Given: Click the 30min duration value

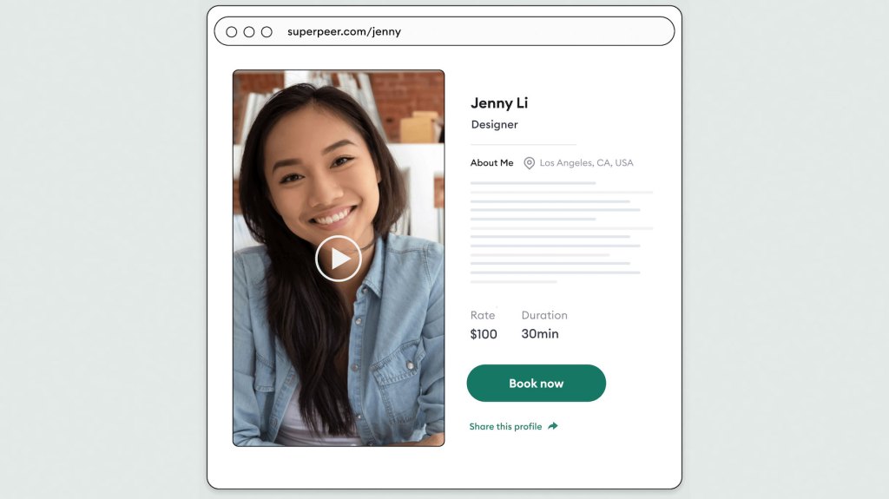Looking at the screenshot, I should pos(540,334).
